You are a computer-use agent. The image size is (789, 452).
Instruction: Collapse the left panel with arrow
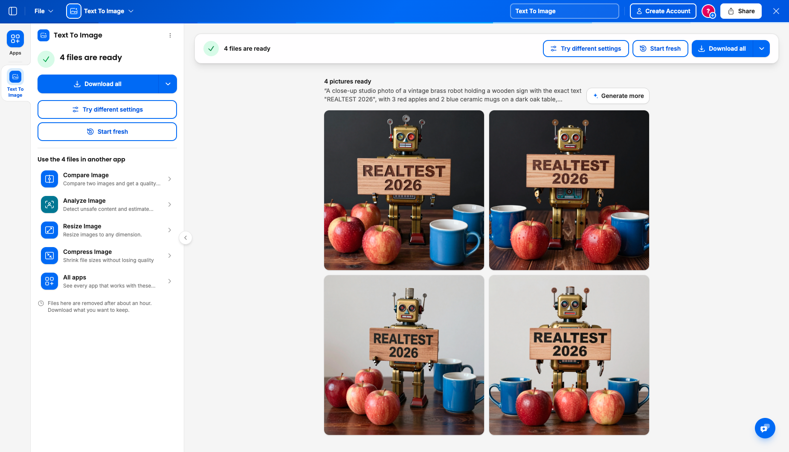coord(186,238)
